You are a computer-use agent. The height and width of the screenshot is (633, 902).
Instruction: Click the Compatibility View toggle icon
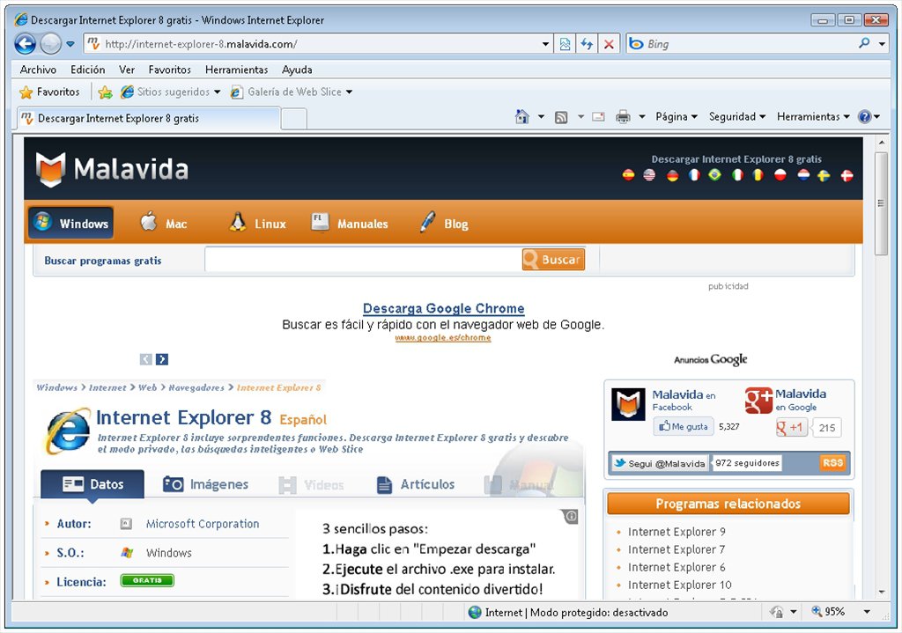pyautogui.click(x=565, y=44)
